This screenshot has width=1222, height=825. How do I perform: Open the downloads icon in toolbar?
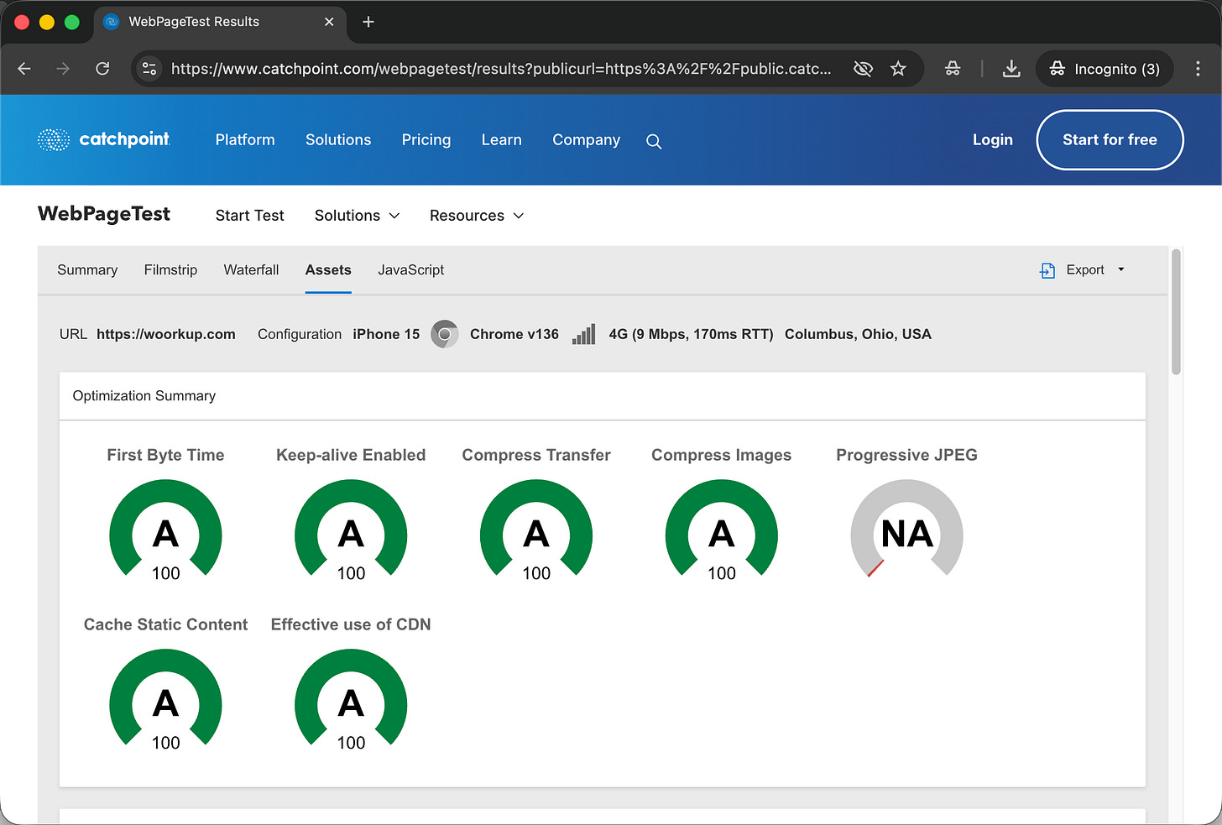pos(1011,69)
